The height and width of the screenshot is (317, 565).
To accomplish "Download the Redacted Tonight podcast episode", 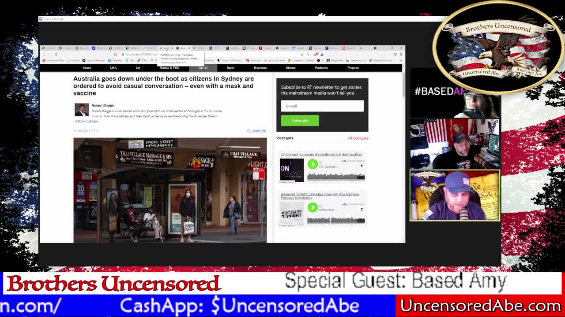I will (362, 209).
